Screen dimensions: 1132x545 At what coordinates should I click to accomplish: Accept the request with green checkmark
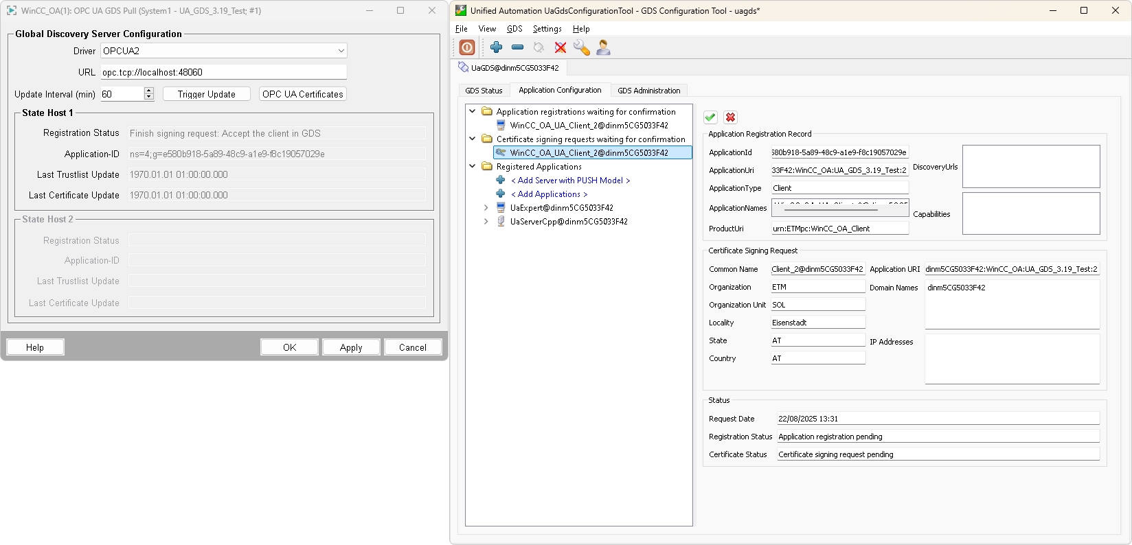pos(710,117)
